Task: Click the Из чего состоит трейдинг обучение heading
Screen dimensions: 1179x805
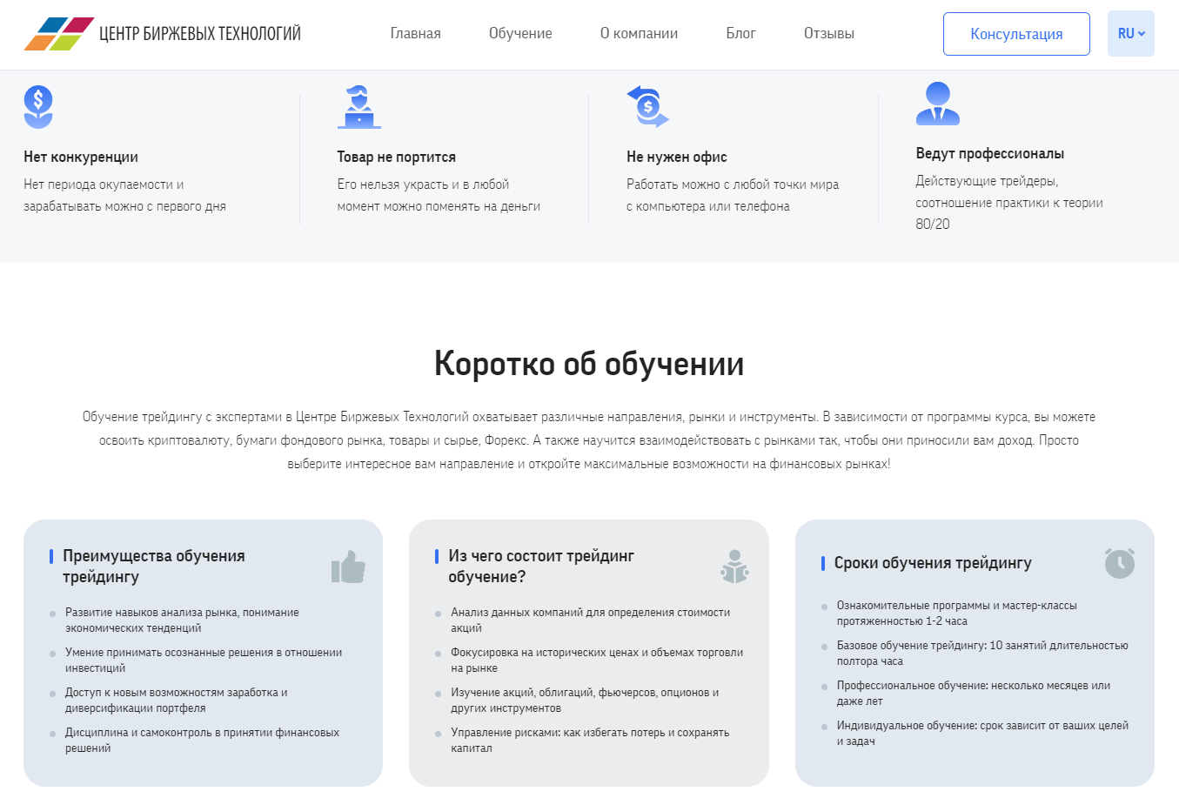Action: (x=540, y=567)
